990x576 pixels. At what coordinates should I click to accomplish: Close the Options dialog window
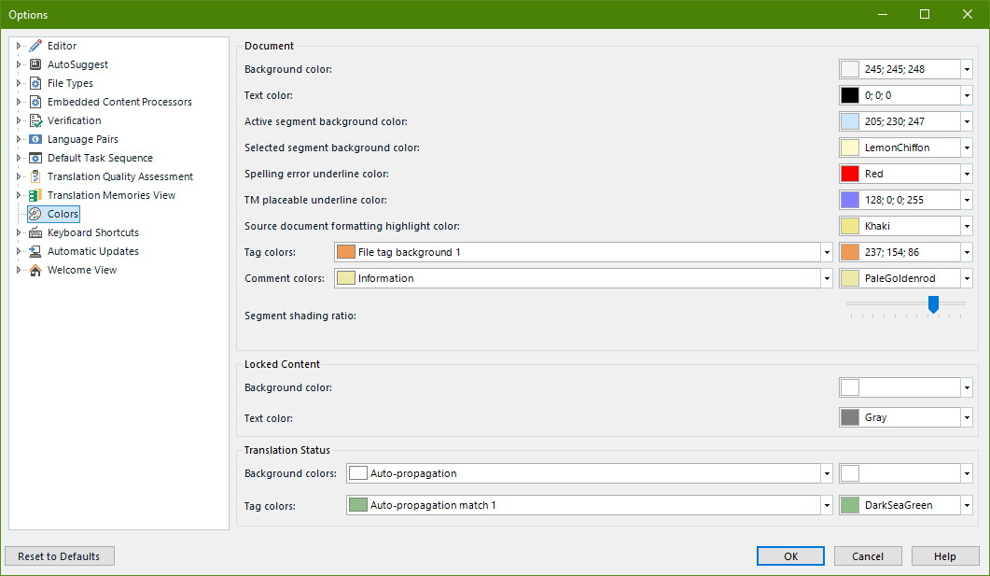[968, 14]
